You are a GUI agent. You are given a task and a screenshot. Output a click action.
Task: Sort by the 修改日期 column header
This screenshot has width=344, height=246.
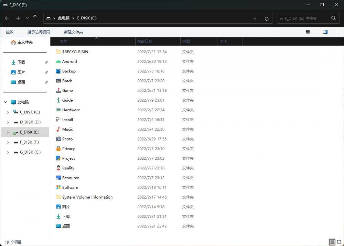click(145, 42)
